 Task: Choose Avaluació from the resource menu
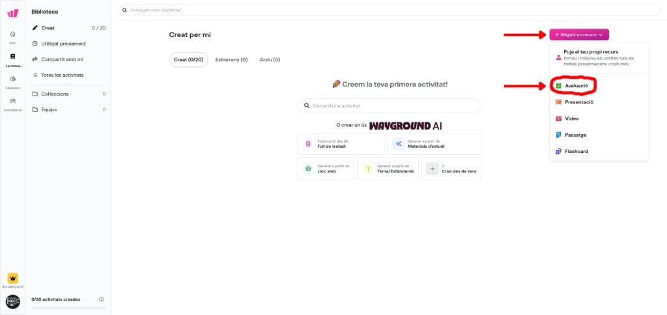tap(575, 85)
